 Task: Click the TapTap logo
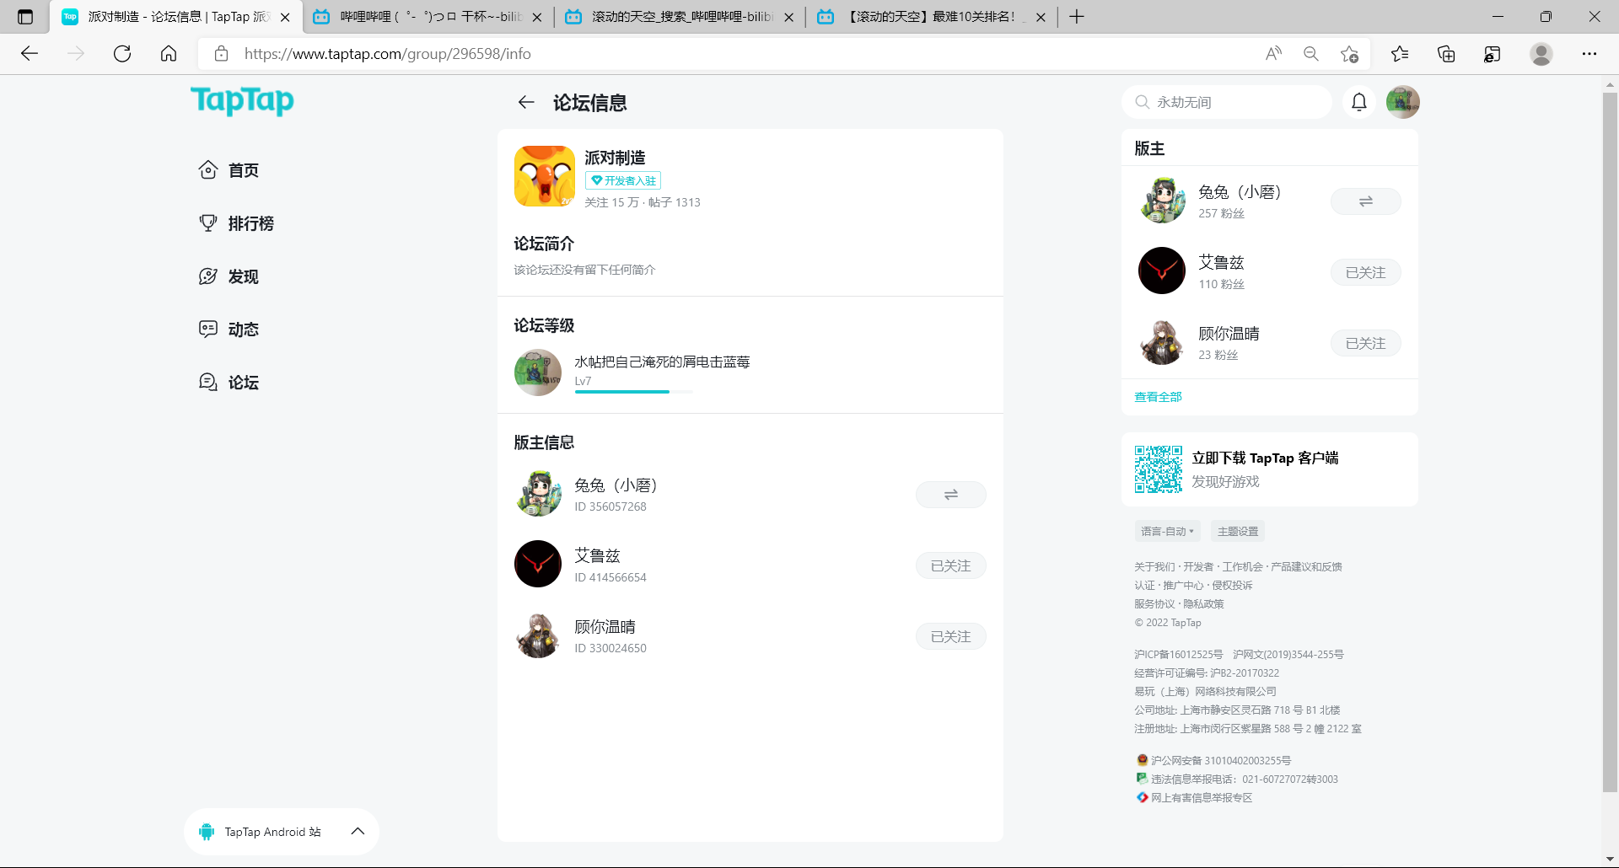242,100
